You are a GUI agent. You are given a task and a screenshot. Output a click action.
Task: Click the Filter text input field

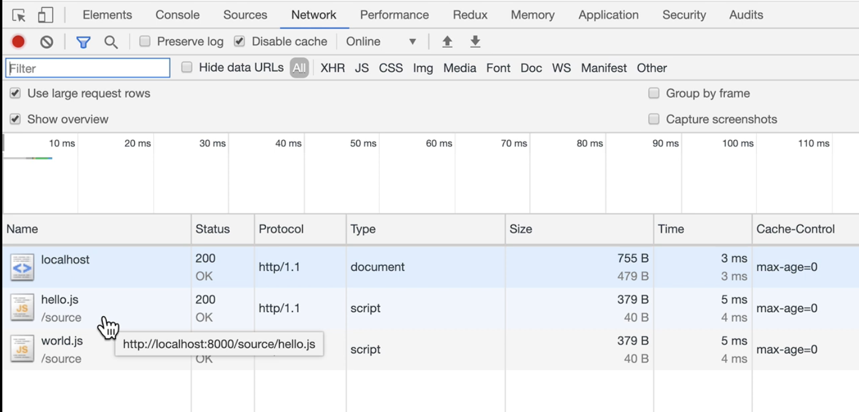pyautogui.click(x=88, y=68)
